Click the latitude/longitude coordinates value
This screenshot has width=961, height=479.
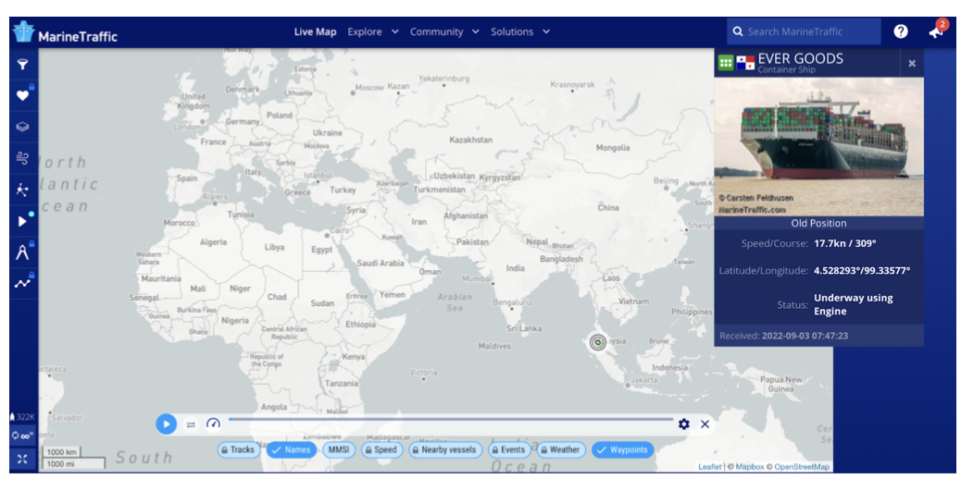[x=862, y=270]
